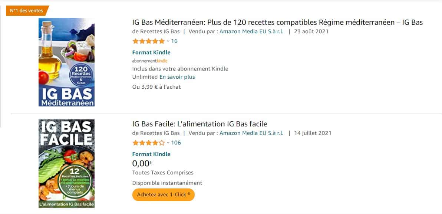Expand the ratings breakdown next to 16 reviews

click(168, 41)
